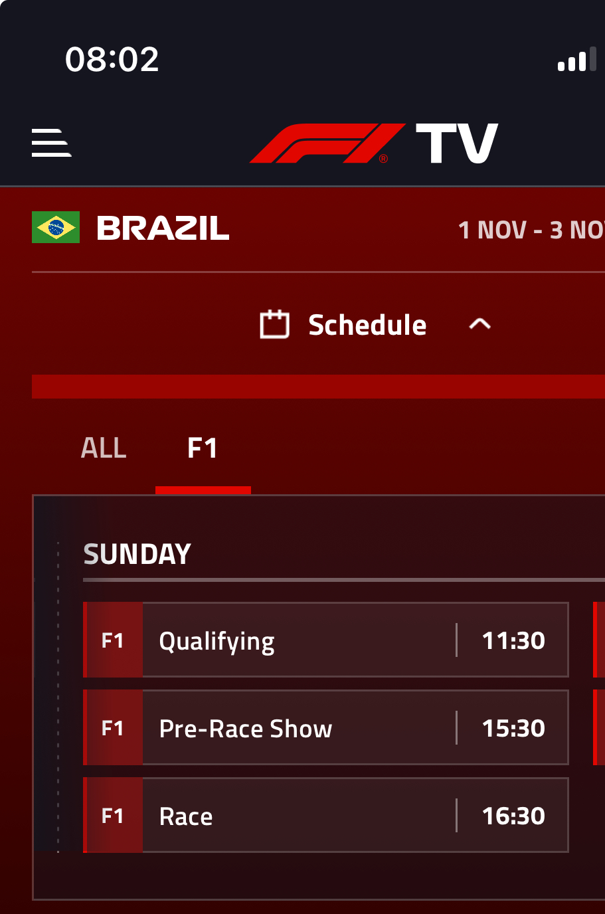Click the F1 badge on Race
The image size is (605, 914).
(113, 815)
